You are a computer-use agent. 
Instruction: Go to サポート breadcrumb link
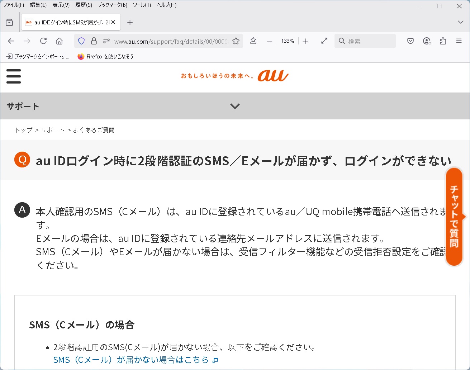click(x=53, y=130)
